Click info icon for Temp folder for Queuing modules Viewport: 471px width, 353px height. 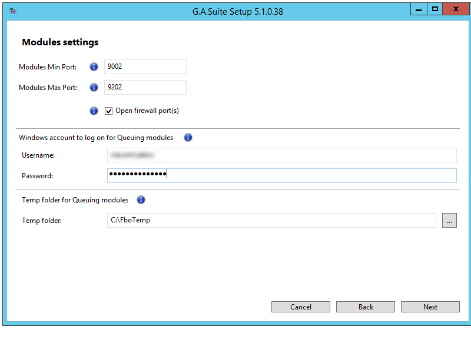tap(141, 199)
